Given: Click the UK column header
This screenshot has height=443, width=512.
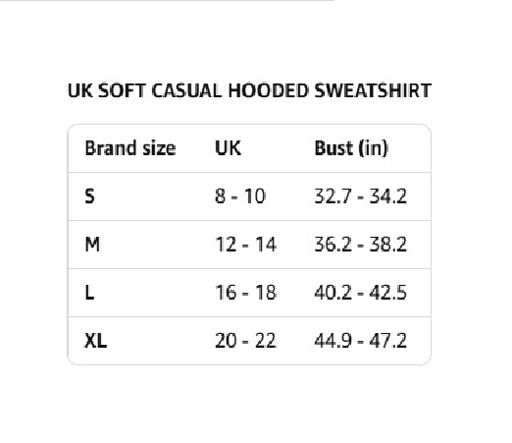Looking at the screenshot, I should tap(228, 148).
